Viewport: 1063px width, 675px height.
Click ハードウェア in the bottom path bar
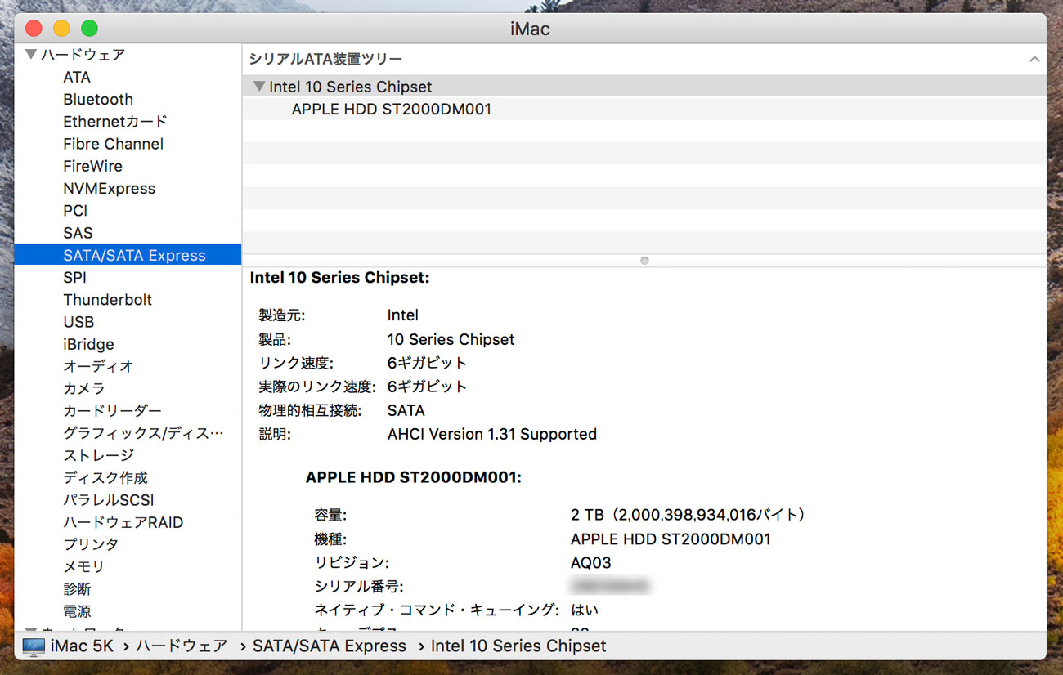click(x=181, y=646)
